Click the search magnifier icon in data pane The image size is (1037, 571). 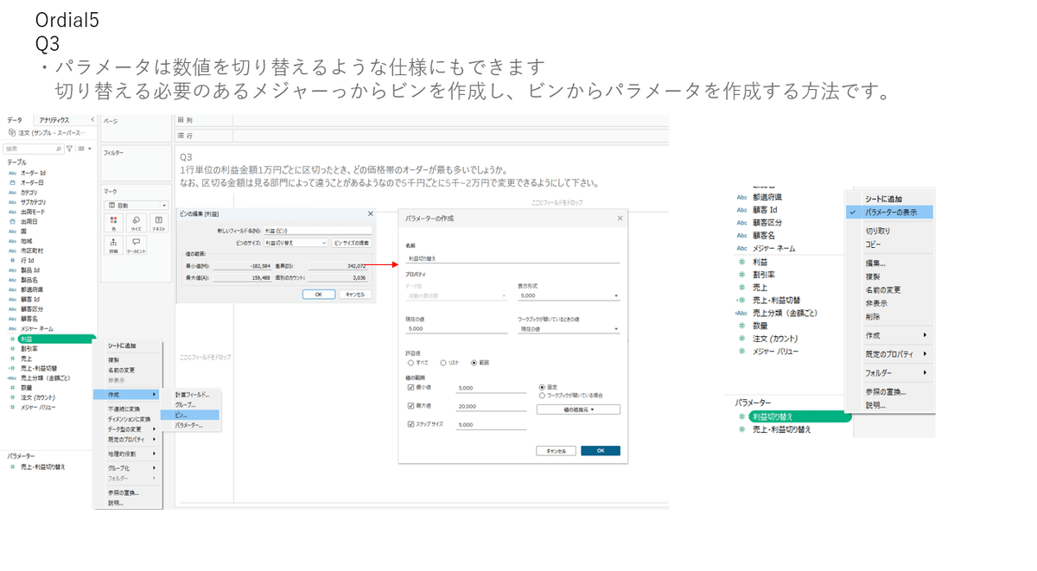tap(59, 149)
